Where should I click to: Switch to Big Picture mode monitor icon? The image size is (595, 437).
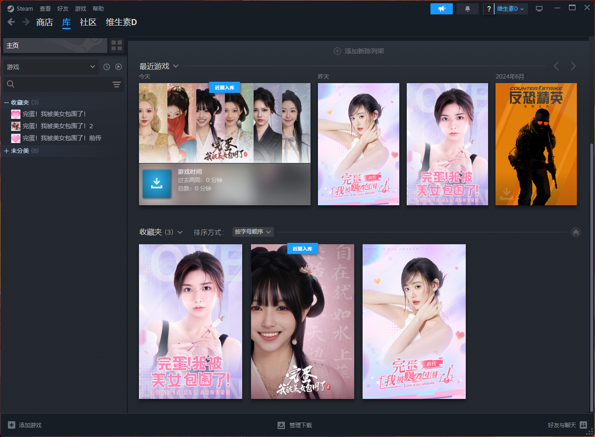tap(539, 9)
